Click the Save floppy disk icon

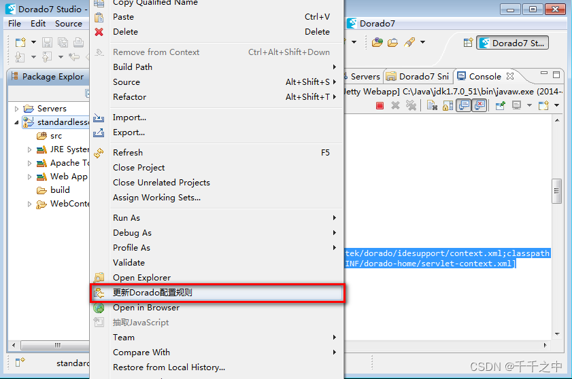pos(47,42)
